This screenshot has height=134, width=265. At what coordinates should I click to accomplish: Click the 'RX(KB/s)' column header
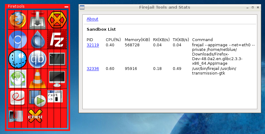click(x=161, y=40)
